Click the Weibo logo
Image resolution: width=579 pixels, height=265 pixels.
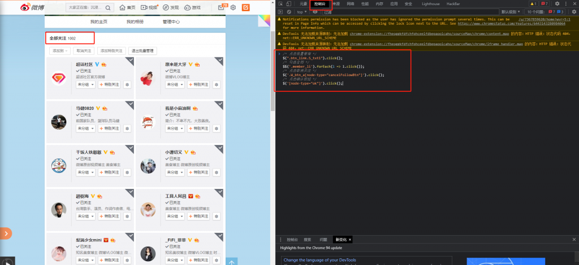(32, 7)
